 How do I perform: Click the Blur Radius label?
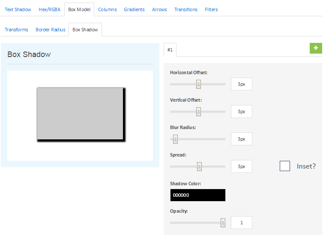tap(183, 127)
